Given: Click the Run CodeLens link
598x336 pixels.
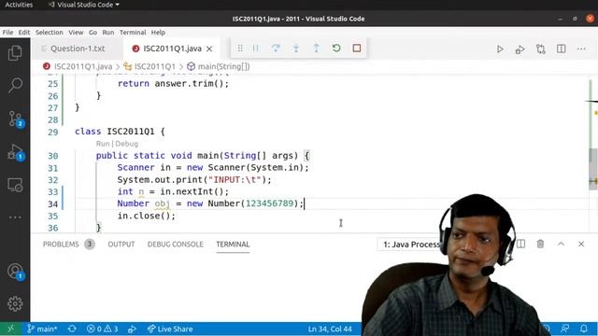Looking at the screenshot, I should [x=103, y=144].
